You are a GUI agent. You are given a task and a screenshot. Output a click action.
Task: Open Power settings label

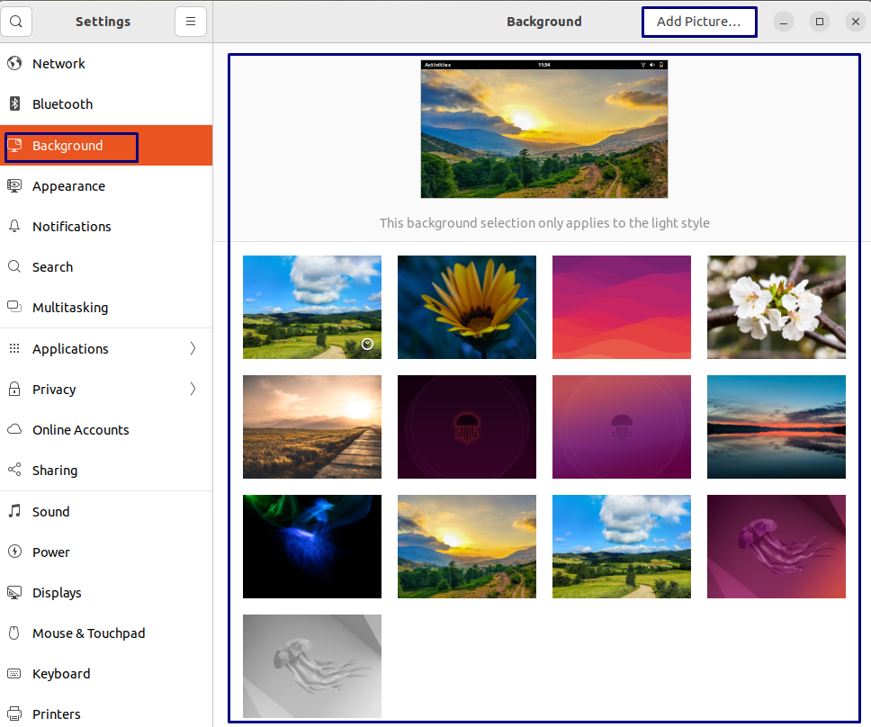pyautogui.click(x=51, y=552)
